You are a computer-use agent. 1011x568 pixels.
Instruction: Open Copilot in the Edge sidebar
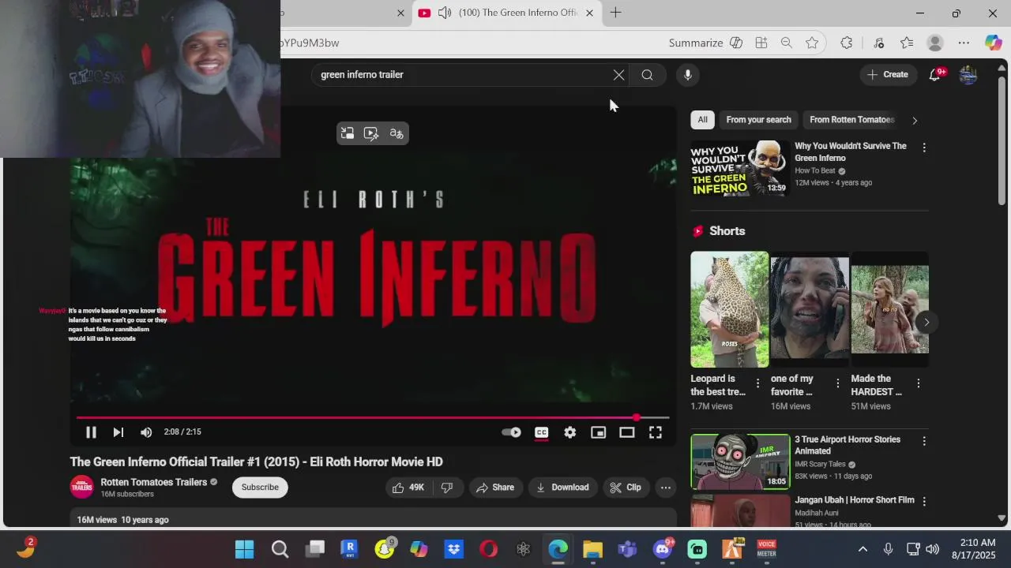coord(993,43)
